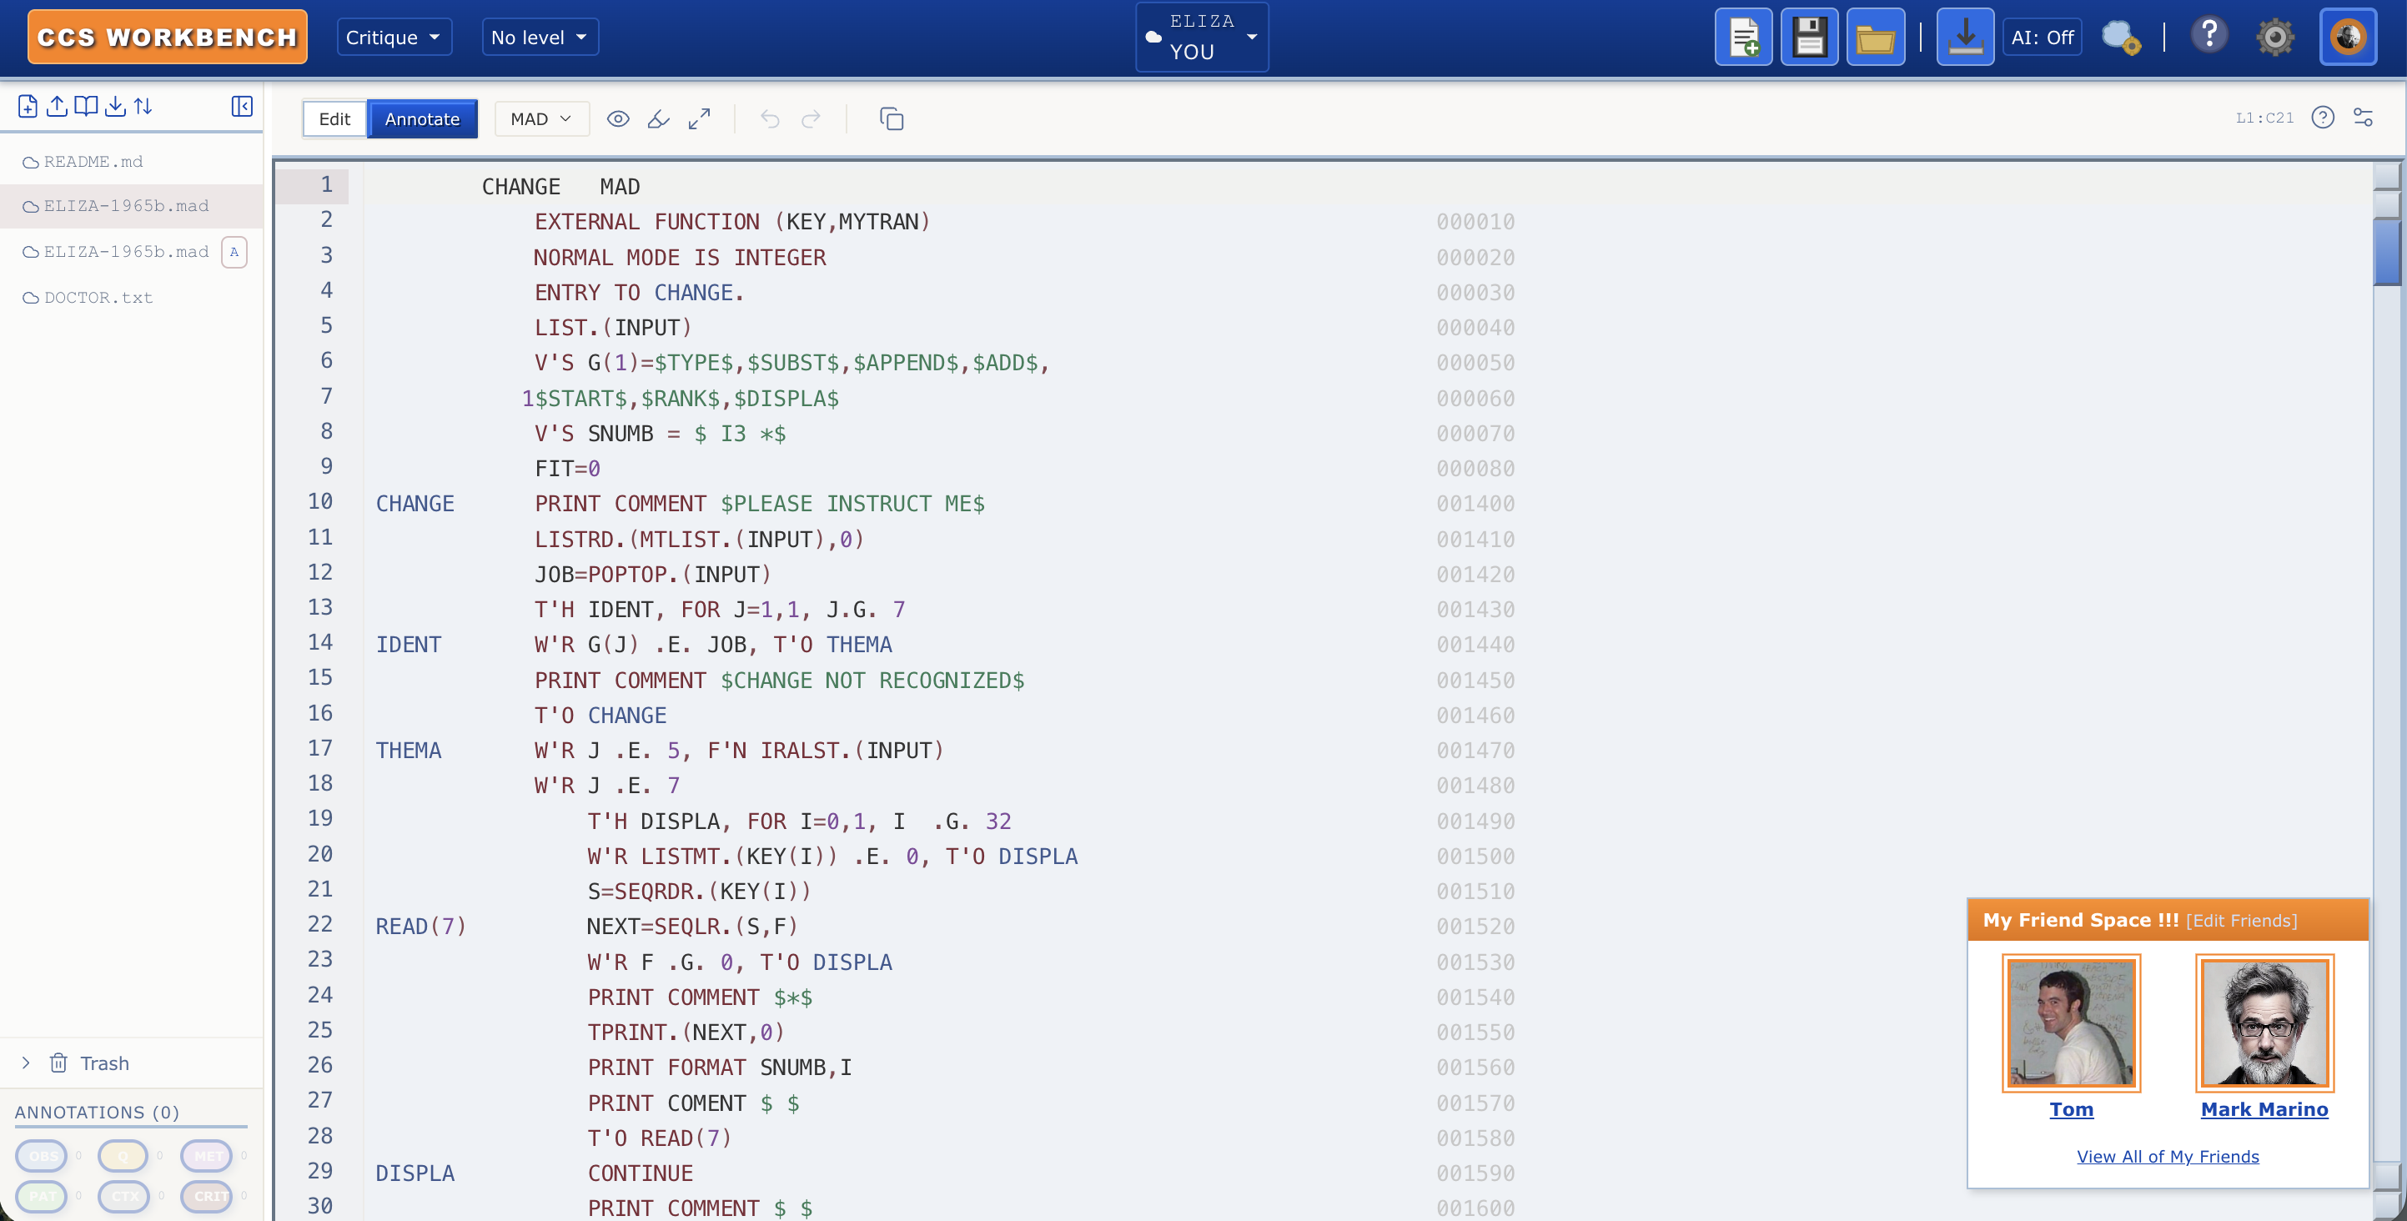Toggle the eye visibility icon

coord(618,118)
